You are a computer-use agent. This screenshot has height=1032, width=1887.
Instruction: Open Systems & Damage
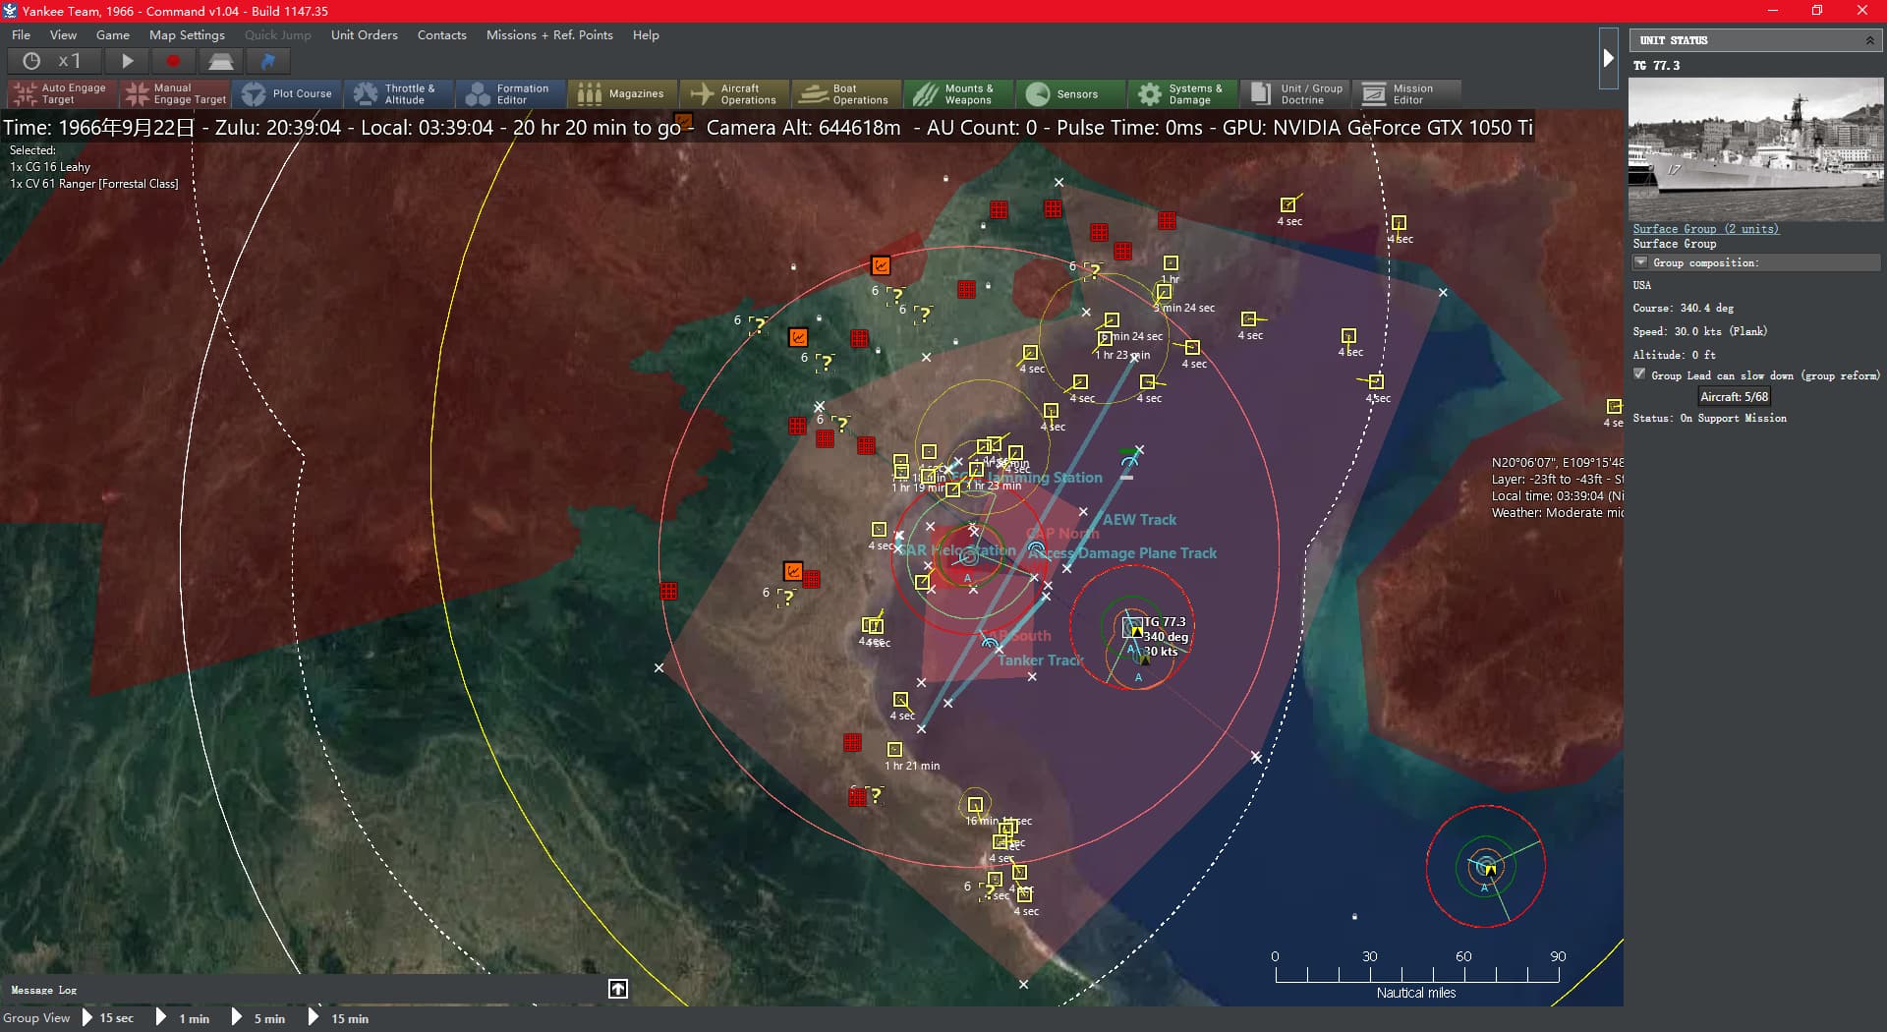click(1182, 94)
